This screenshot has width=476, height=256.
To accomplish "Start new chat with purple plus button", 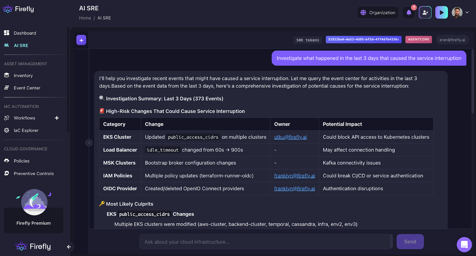I will point(81,40).
